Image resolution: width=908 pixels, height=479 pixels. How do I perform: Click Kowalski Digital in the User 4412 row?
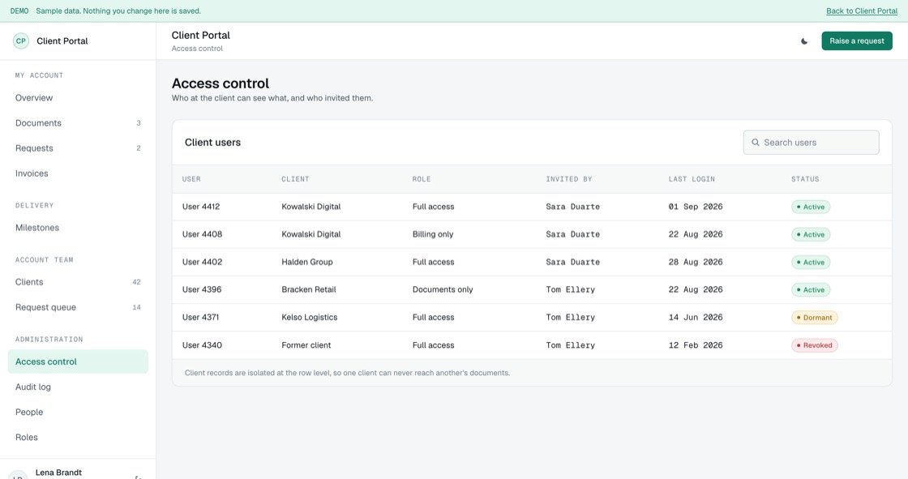[x=311, y=207]
